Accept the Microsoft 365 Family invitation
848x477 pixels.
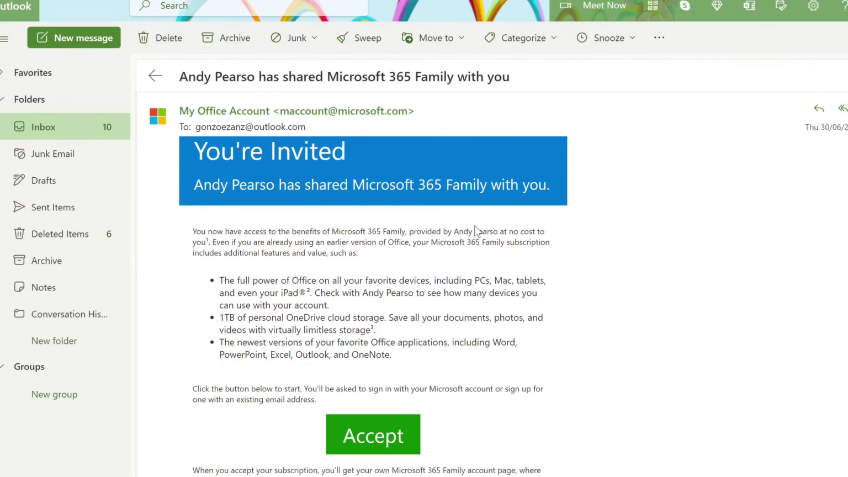[x=373, y=434]
